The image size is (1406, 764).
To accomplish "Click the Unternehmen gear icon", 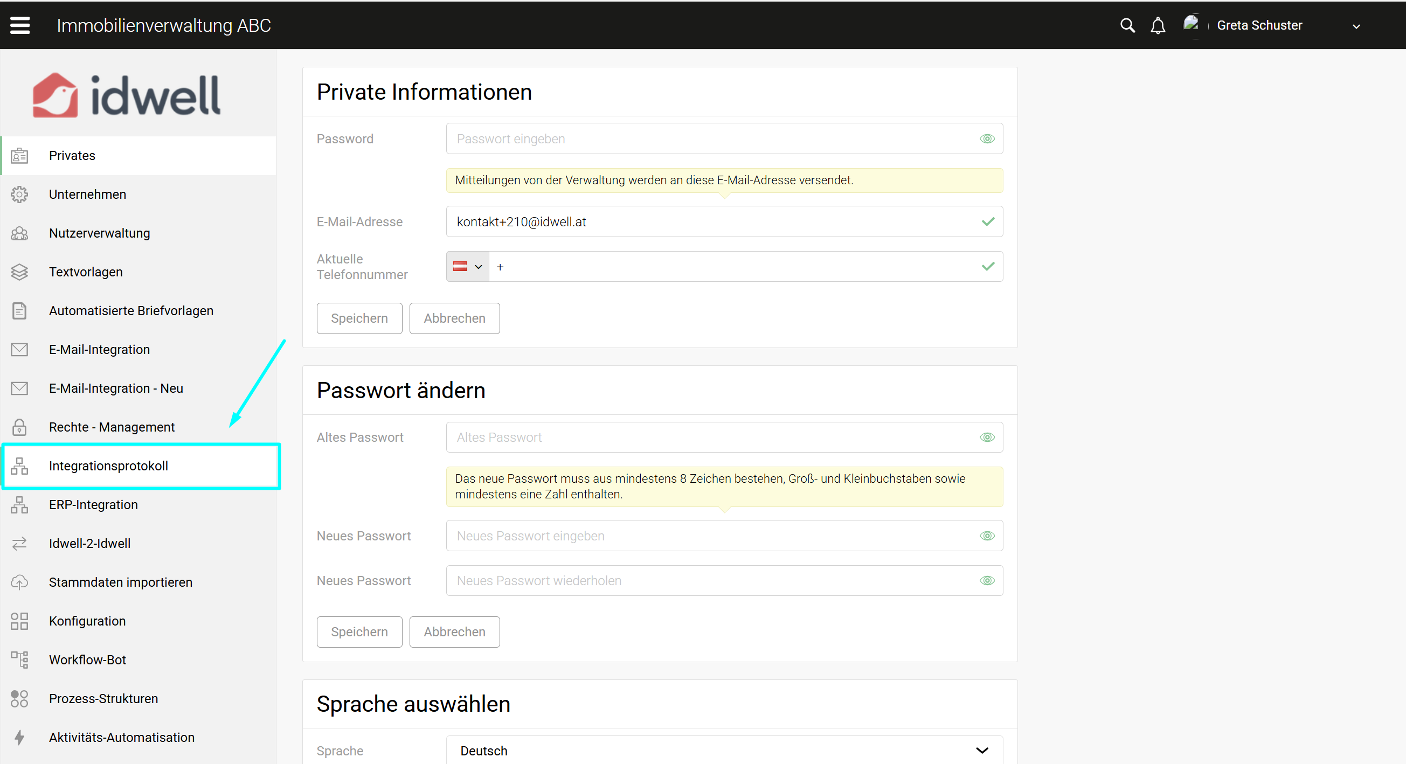I will point(19,195).
